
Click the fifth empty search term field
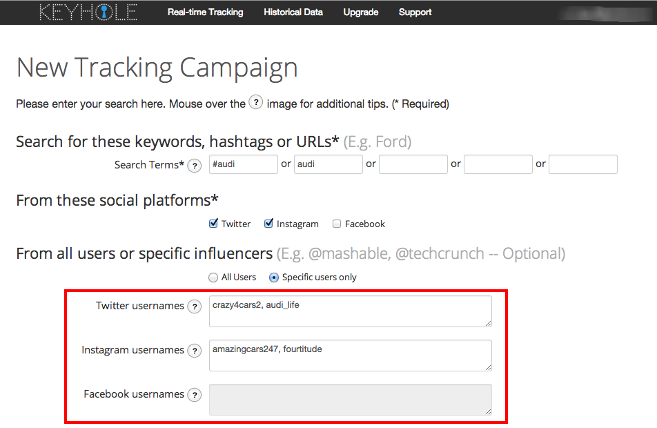pos(583,164)
